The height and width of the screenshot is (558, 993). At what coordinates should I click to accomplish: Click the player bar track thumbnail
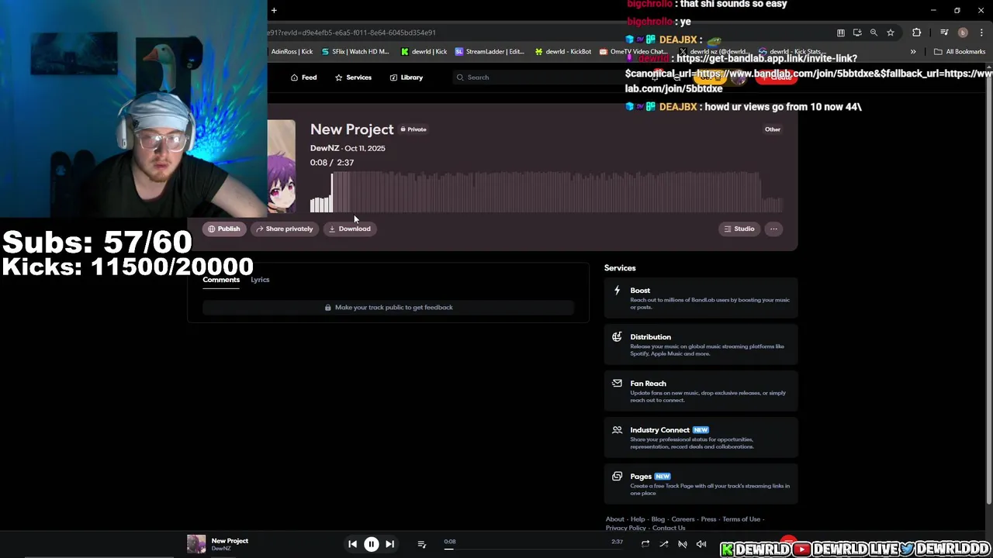click(x=196, y=544)
